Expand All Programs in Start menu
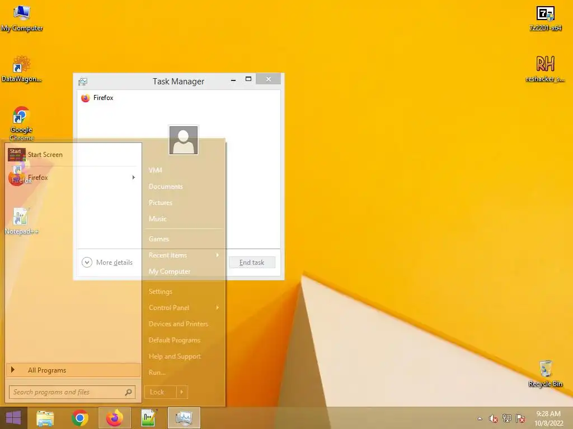Image resolution: width=573 pixels, height=429 pixels. (73, 370)
